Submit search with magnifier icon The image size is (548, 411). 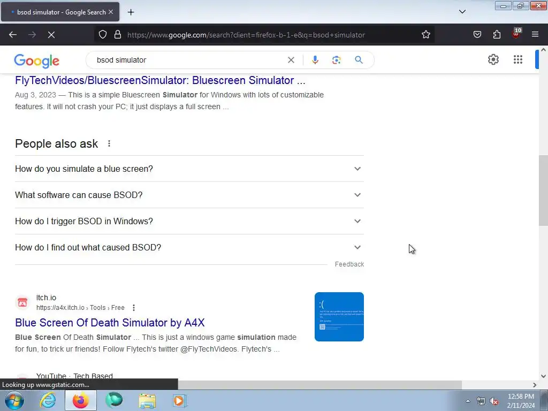[359, 60]
